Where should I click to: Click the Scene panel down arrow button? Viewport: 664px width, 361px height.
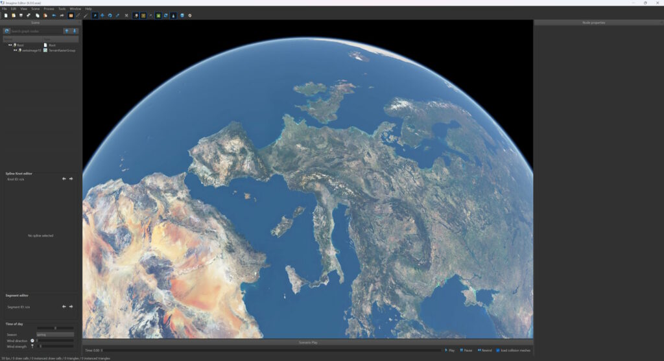(x=75, y=31)
